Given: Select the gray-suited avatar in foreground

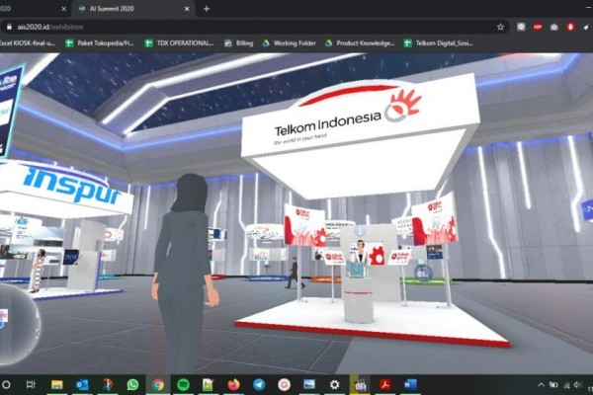Looking at the screenshot, I should pos(184,273).
